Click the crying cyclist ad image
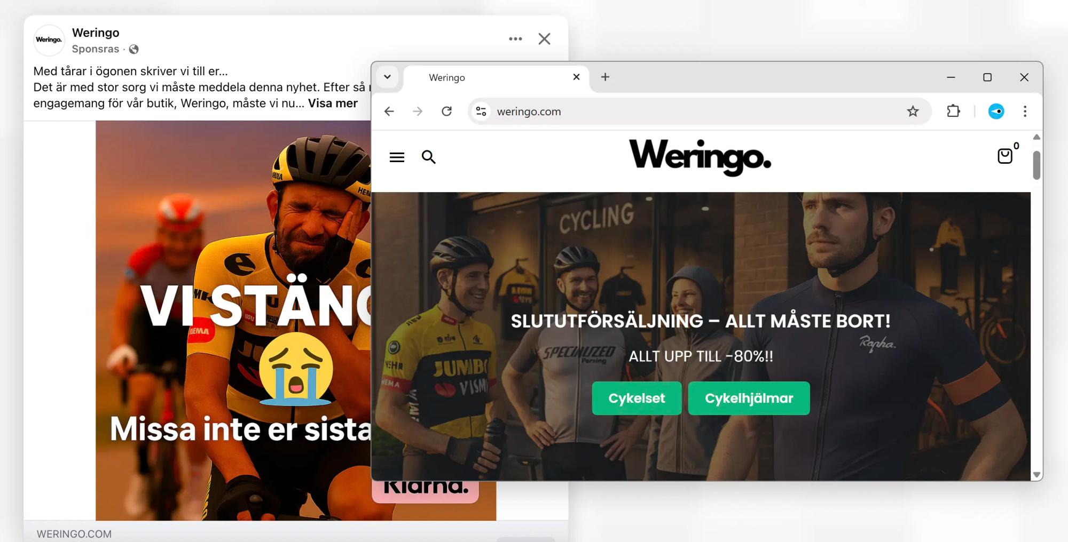Viewport: 1068px width, 542px height. (x=233, y=320)
